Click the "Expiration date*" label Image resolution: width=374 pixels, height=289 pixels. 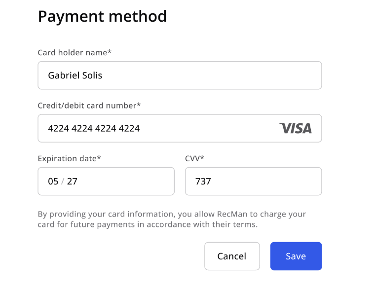pyautogui.click(x=69, y=158)
